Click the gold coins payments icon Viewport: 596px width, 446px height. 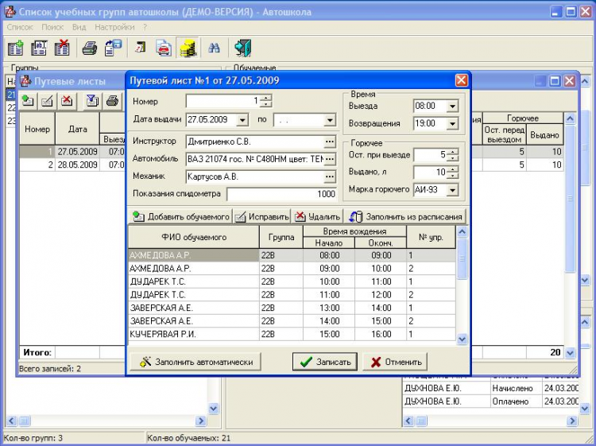(x=188, y=48)
